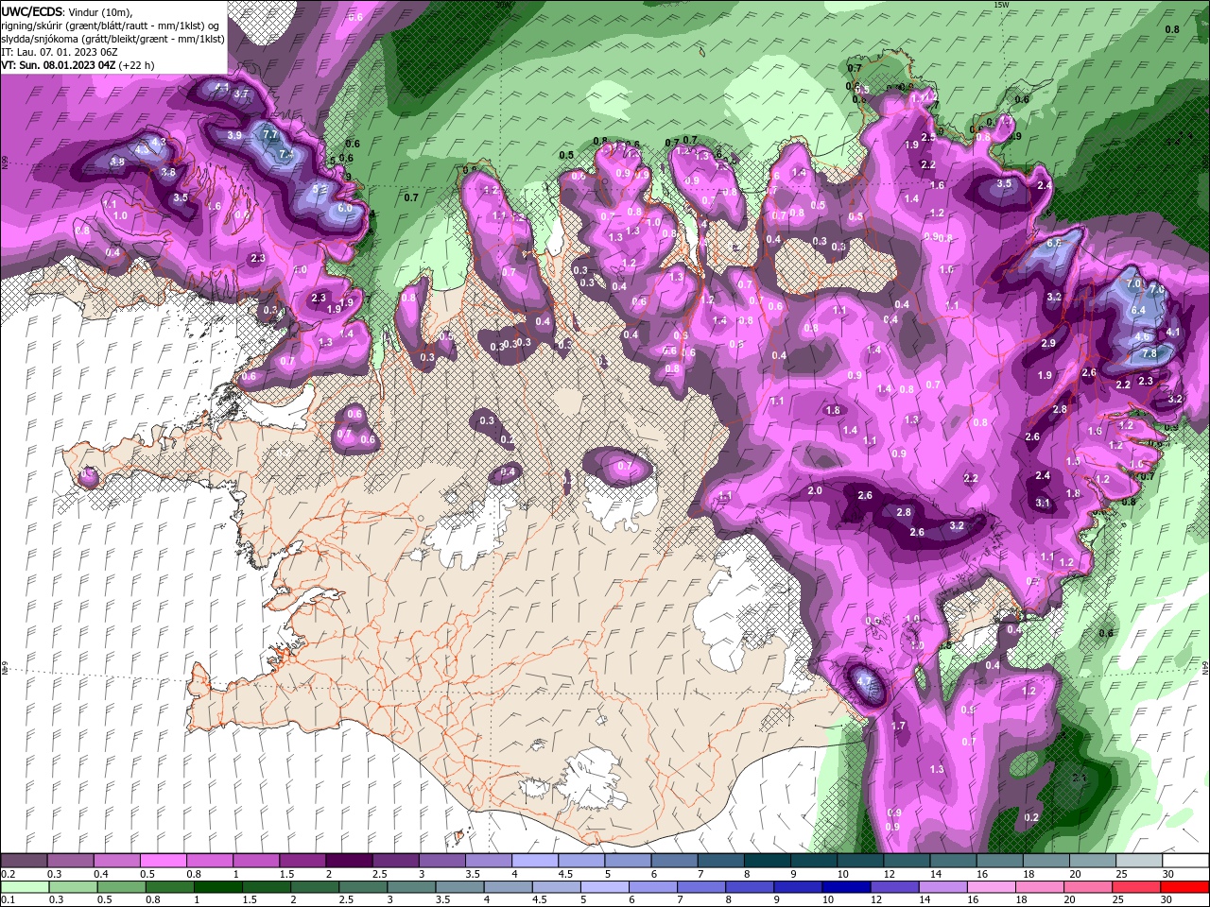The image size is (1210, 907).
Task: Select top legend dark teal swatch, 9 to 10
Action: click(814, 861)
